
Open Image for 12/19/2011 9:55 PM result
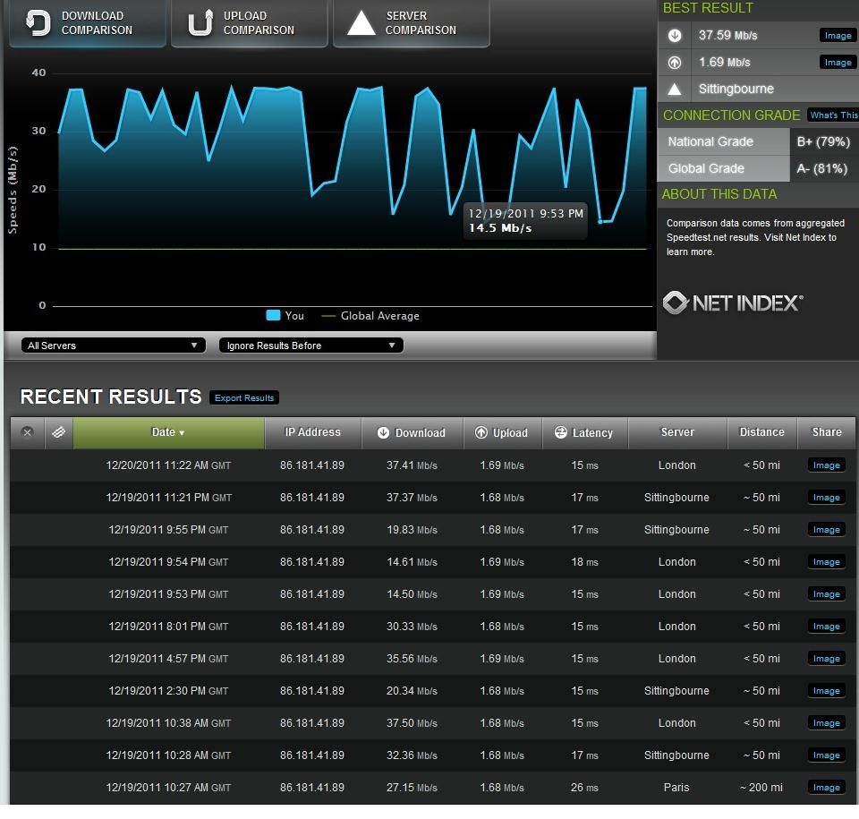(x=827, y=530)
